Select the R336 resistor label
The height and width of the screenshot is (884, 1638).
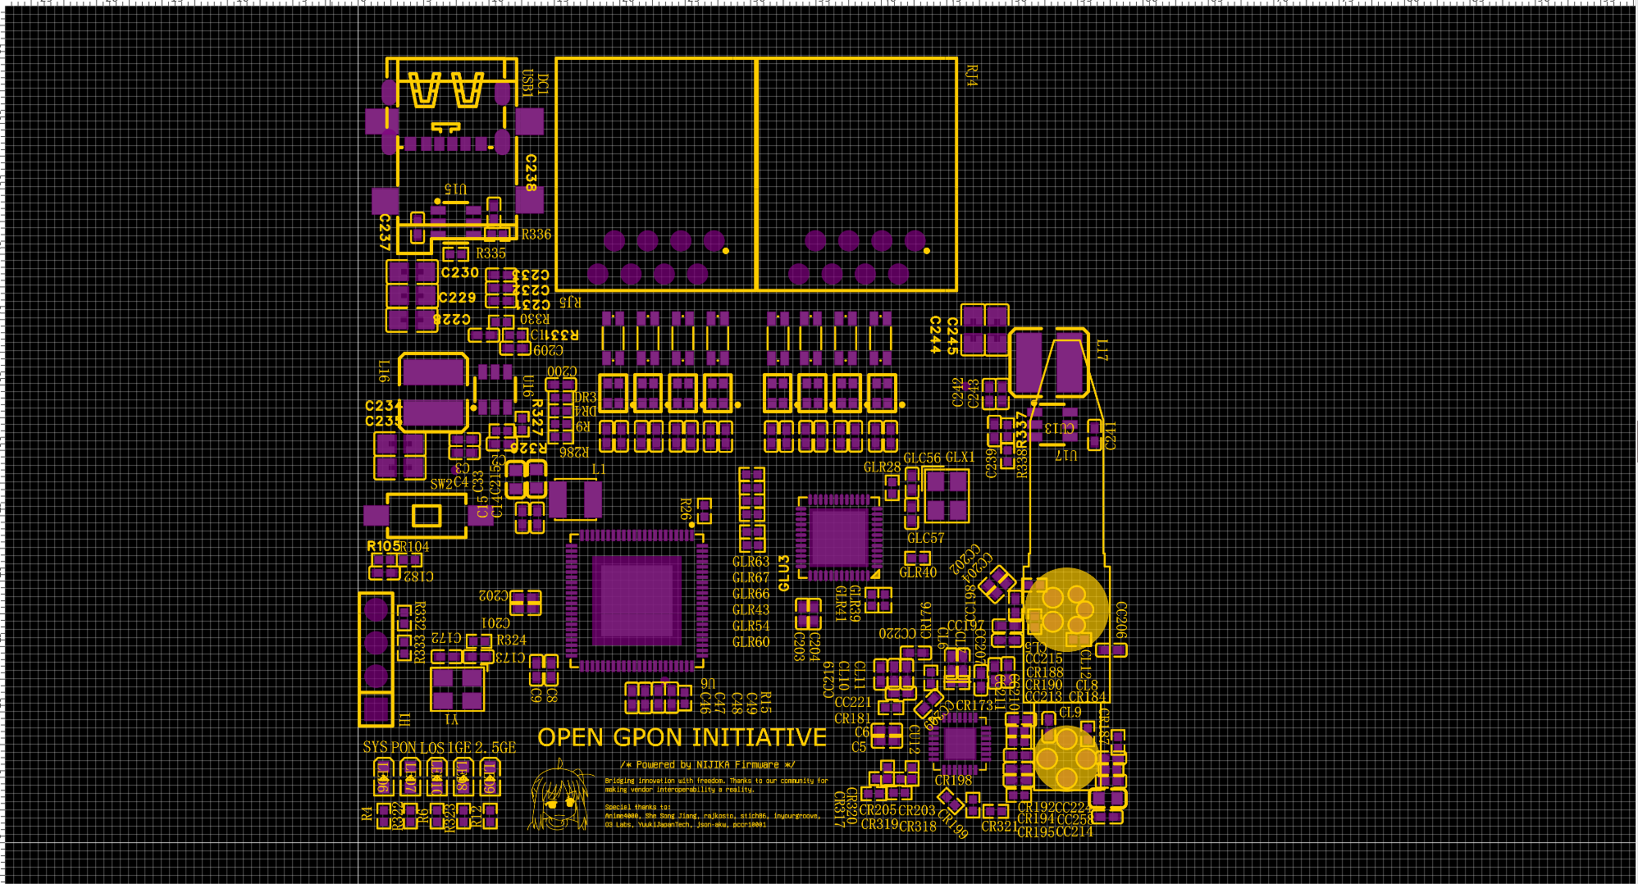point(536,235)
